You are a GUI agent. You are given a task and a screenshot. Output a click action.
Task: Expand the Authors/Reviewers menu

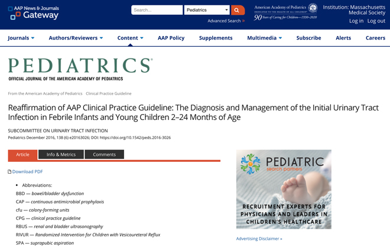tap(76, 38)
